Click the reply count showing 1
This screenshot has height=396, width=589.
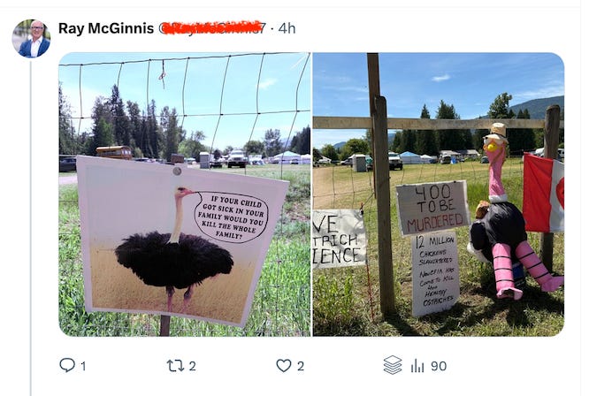pyautogui.click(x=83, y=366)
